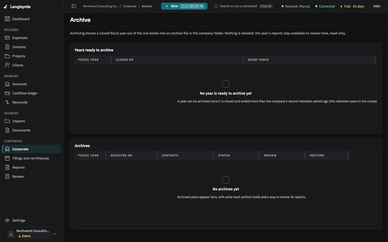Viewport: 388px width, 242px height.
Task: Click the Settings gear icon
Action: (7, 220)
